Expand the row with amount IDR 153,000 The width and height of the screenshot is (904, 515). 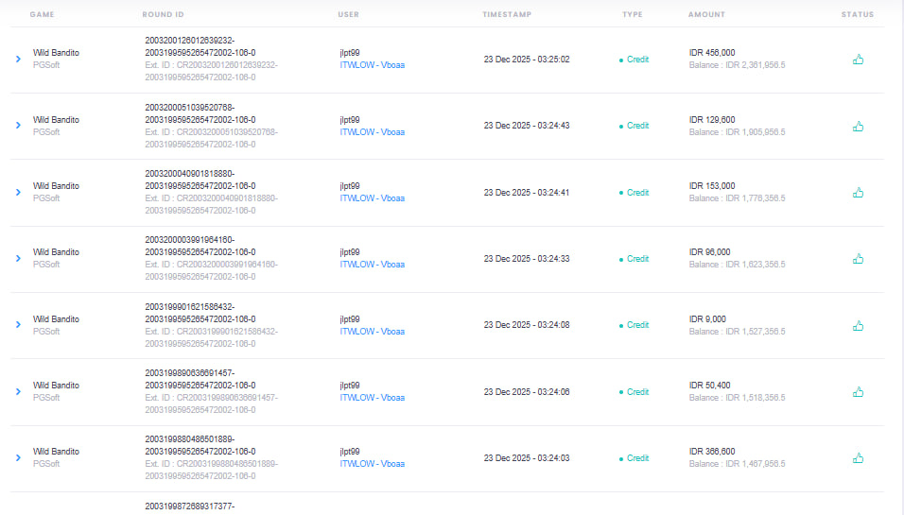[19, 192]
